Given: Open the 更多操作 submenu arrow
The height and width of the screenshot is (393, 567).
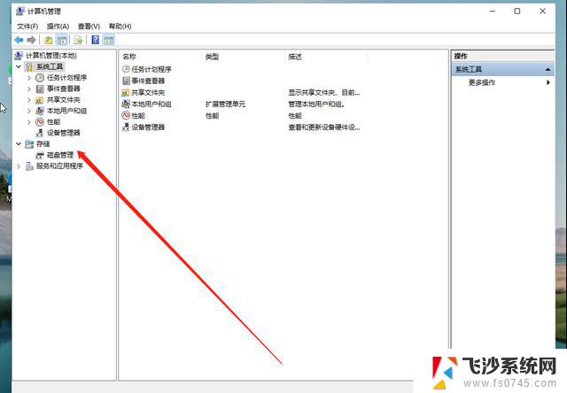Looking at the screenshot, I should tap(548, 82).
